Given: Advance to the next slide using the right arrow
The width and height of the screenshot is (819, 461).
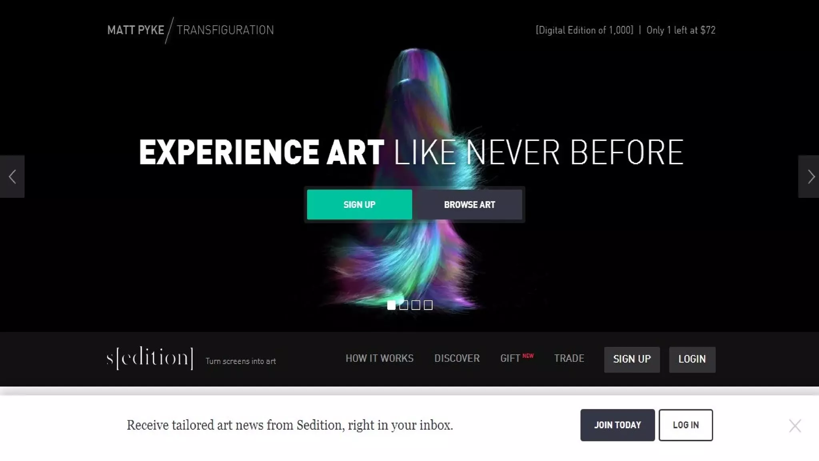Looking at the screenshot, I should (x=809, y=176).
